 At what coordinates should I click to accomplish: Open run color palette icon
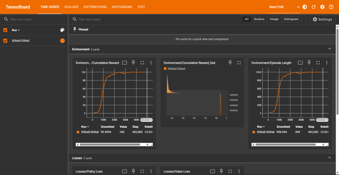62,30
